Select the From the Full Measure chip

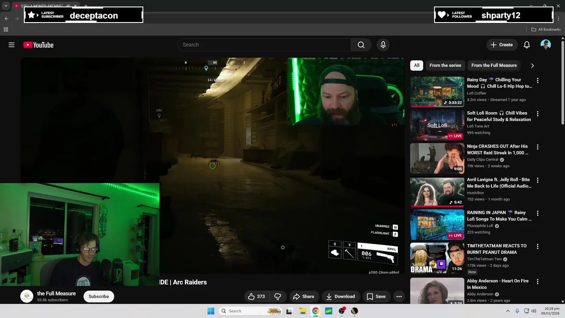[494, 65]
